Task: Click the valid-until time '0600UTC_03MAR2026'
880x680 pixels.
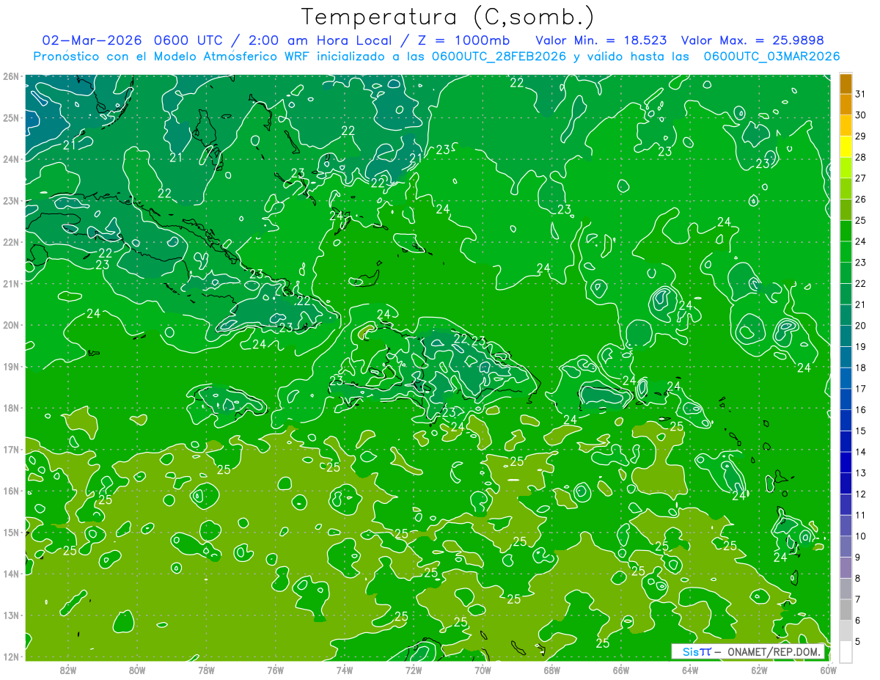Action: coord(771,56)
